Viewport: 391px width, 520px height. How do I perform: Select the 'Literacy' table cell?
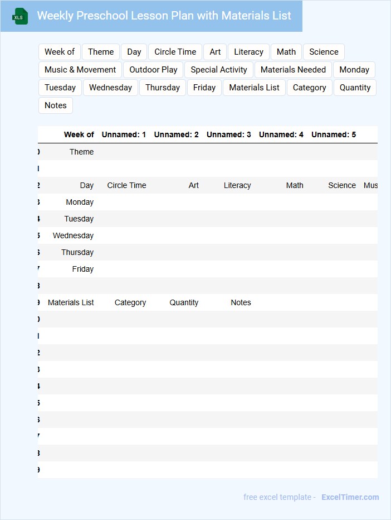click(x=237, y=185)
